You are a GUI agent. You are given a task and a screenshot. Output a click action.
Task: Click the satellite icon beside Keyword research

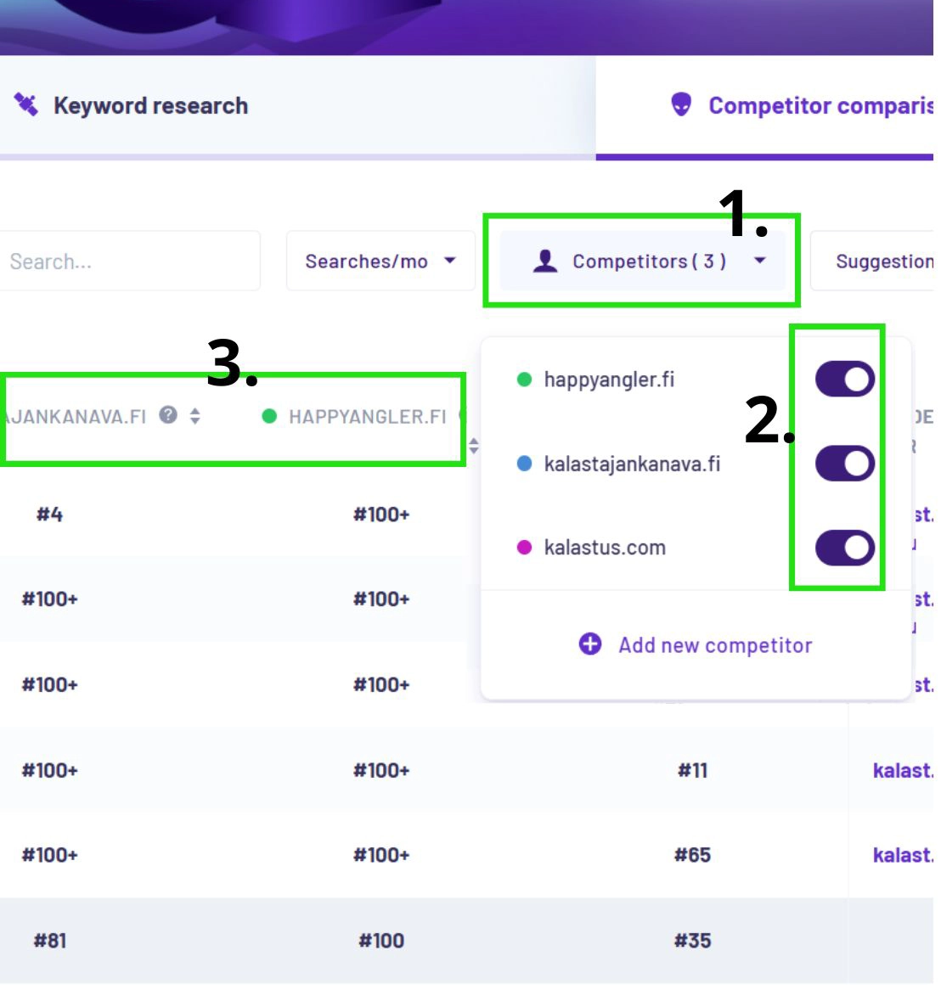pos(26,104)
